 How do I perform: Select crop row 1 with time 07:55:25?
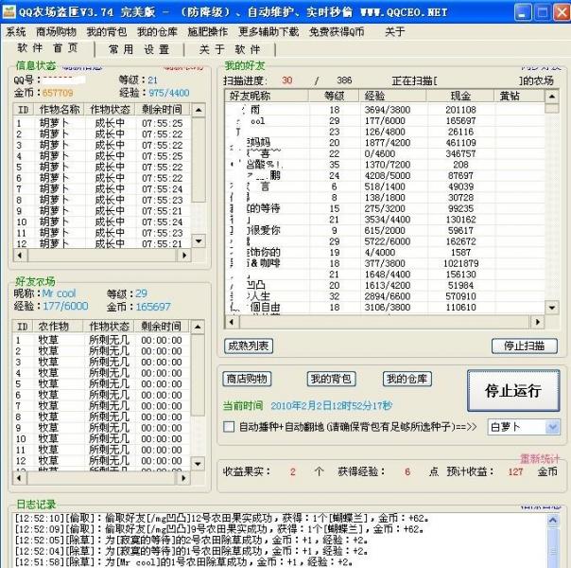102,123
